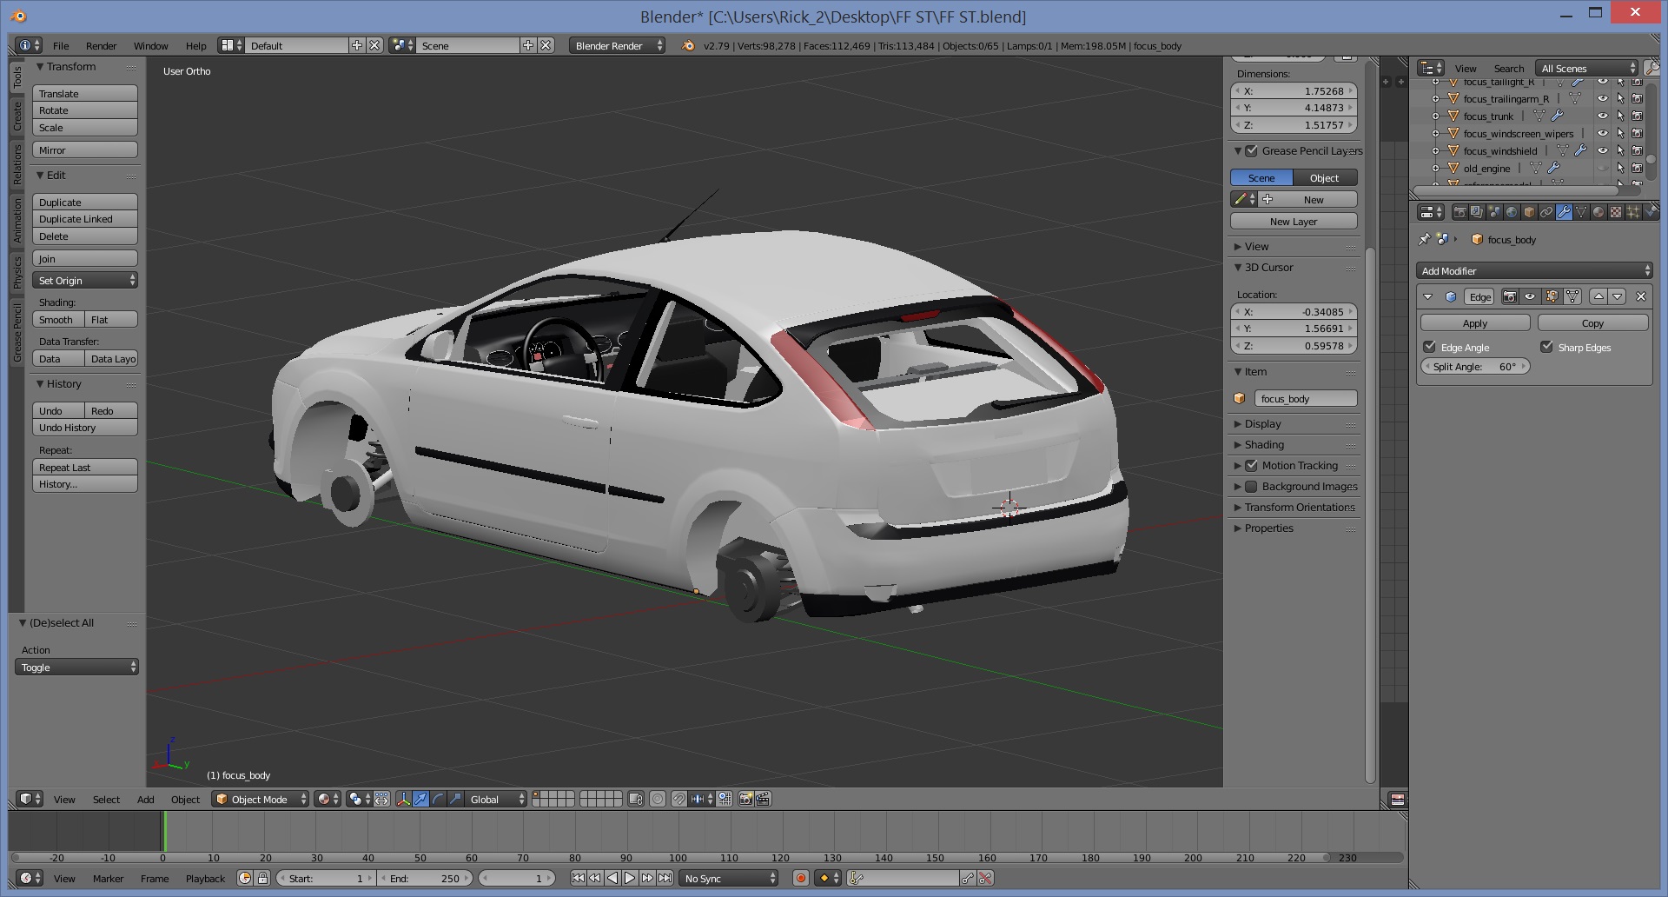This screenshot has height=897, width=1668.
Task: Toggle the lock icon in timeline header
Action: click(262, 878)
